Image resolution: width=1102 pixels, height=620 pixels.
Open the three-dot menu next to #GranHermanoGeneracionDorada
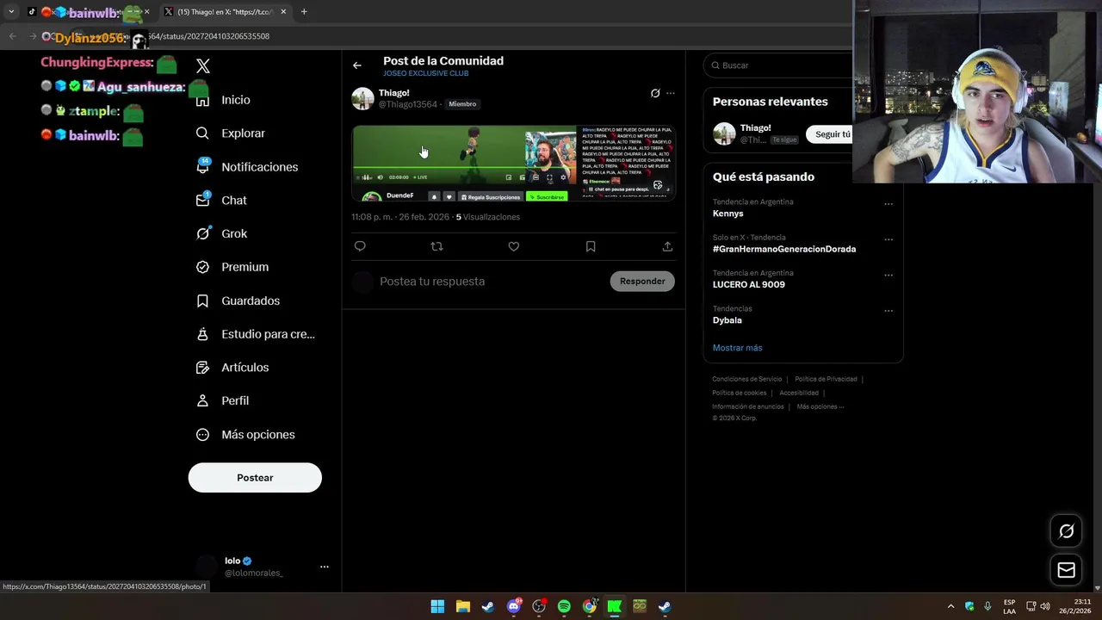tap(888, 240)
